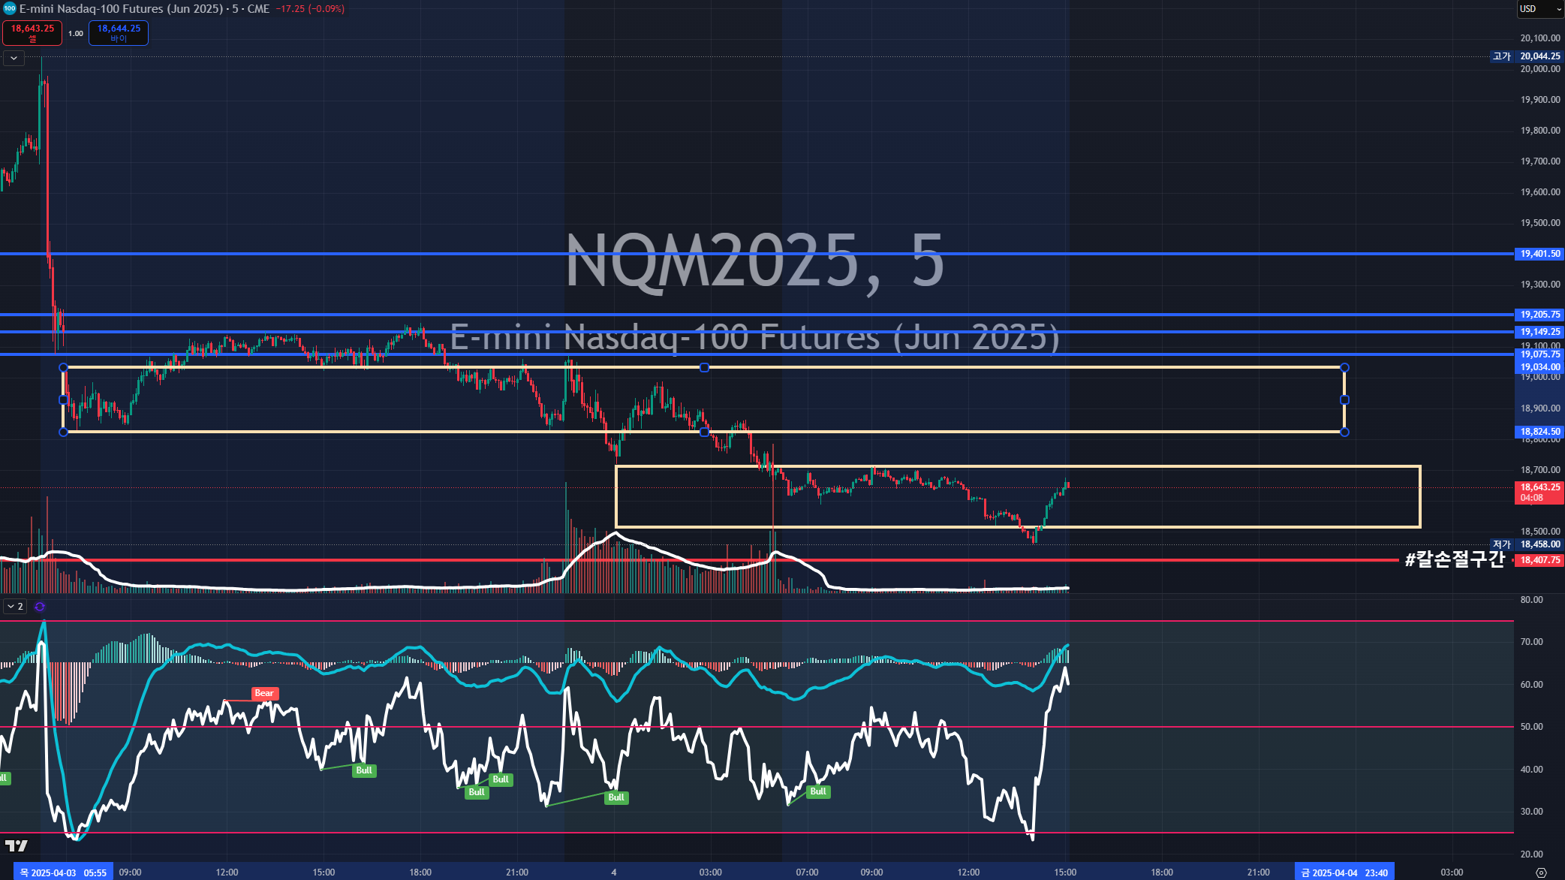Click the 19,300.00 price scale value
The height and width of the screenshot is (880, 1565).
tap(1539, 285)
